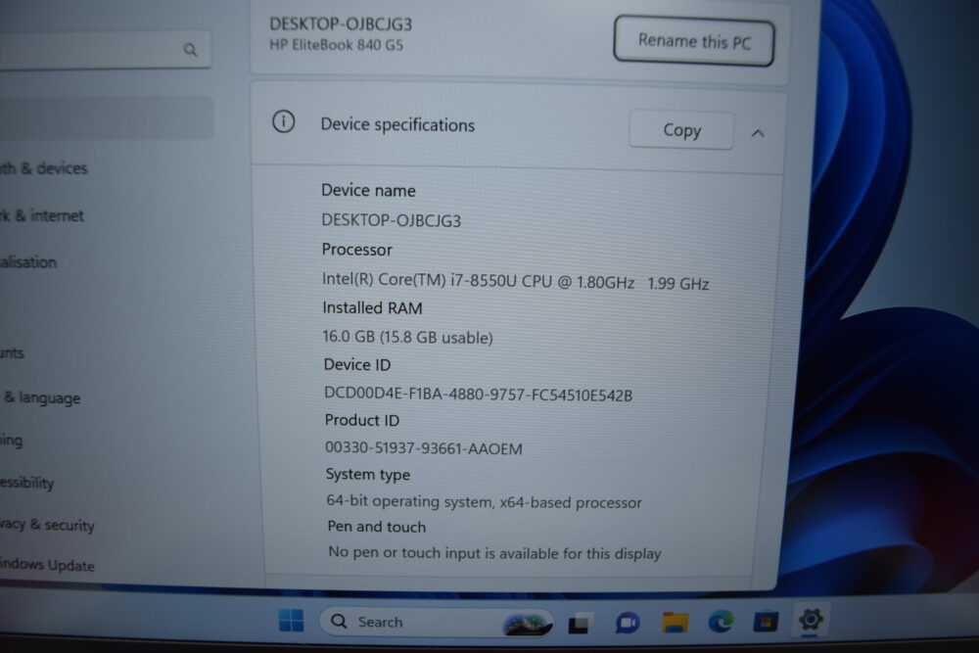Click the System type value 64-bit operating system

coord(484,502)
